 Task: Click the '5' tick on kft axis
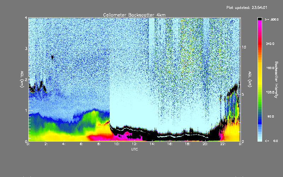[243, 95]
